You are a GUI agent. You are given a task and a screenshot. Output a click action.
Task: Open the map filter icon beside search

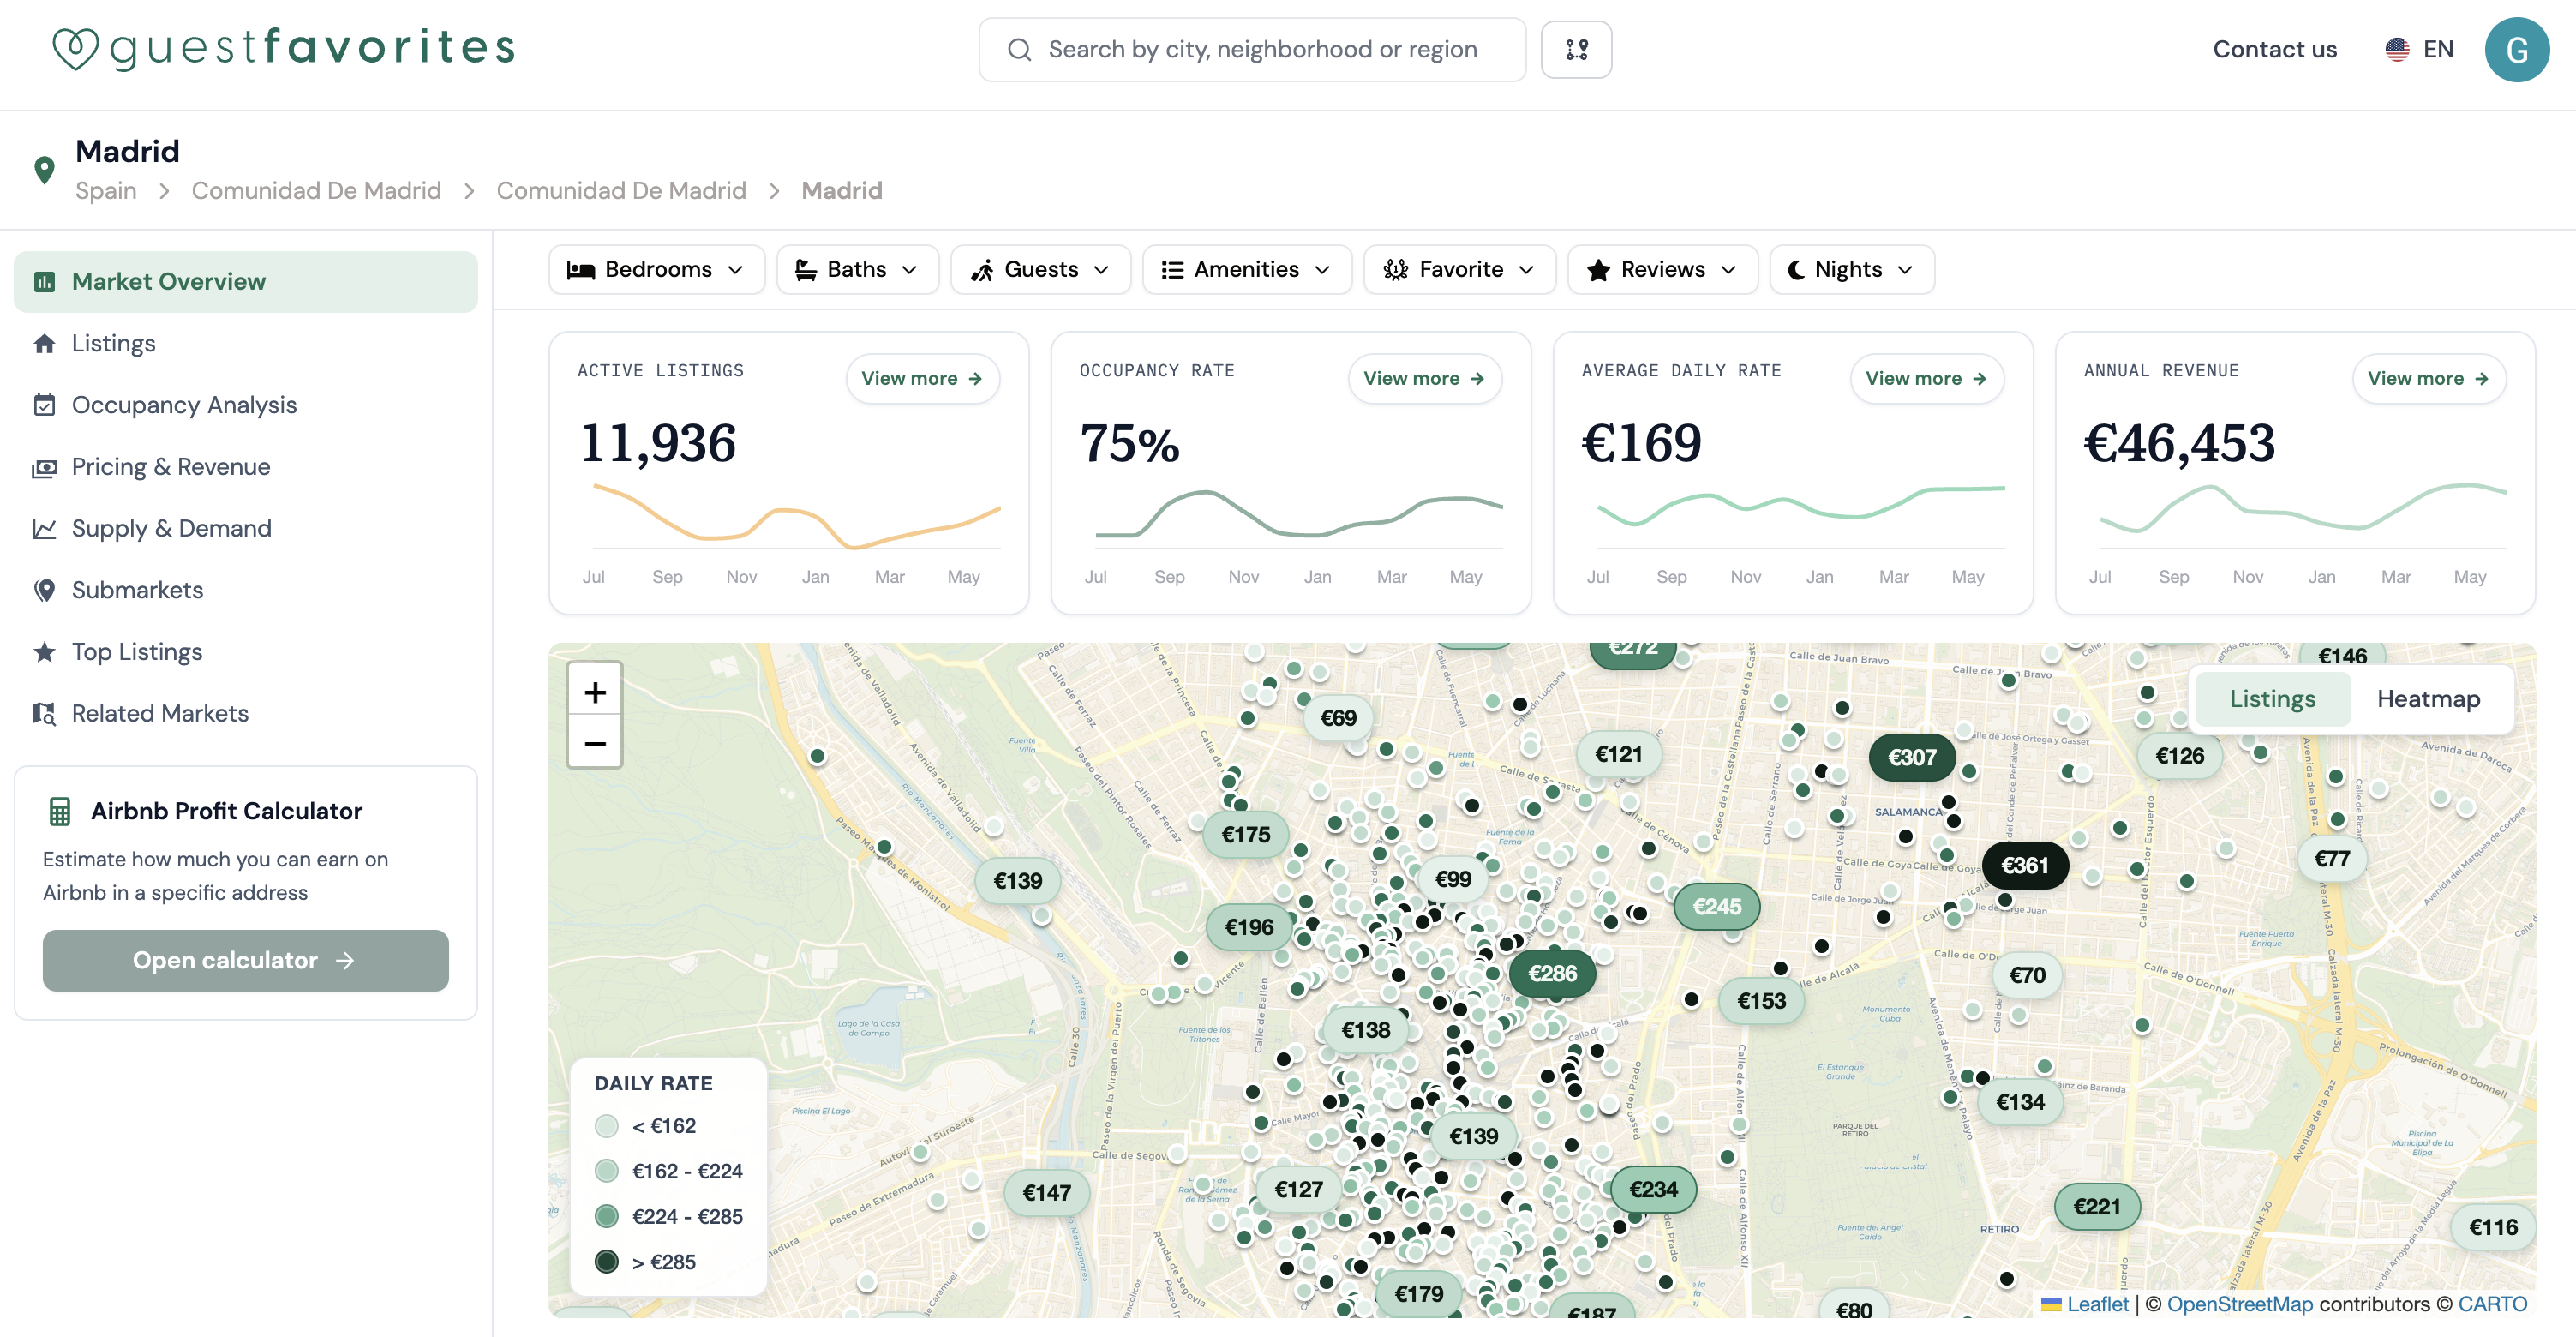click(x=1576, y=49)
